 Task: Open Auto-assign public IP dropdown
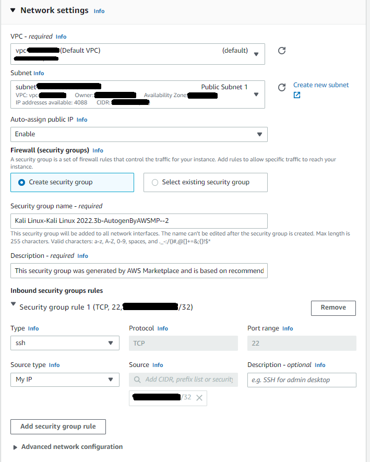(x=259, y=134)
